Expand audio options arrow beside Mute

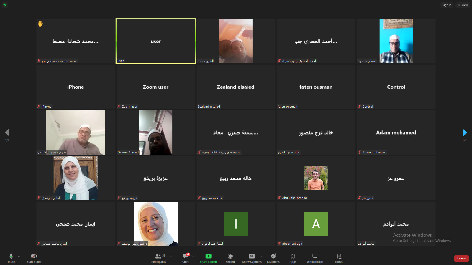[x=19, y=256]
